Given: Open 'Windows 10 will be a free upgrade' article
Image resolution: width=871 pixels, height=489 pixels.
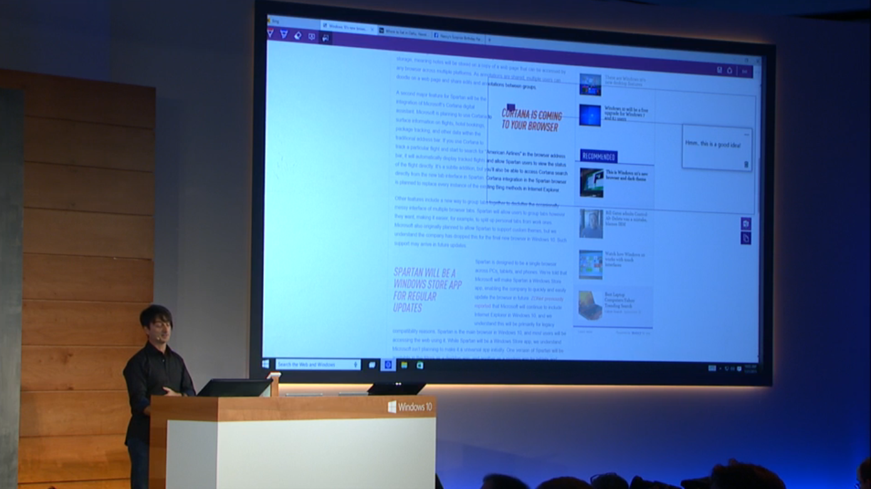Looking at the screenshot, I should [x=625, y=113].
